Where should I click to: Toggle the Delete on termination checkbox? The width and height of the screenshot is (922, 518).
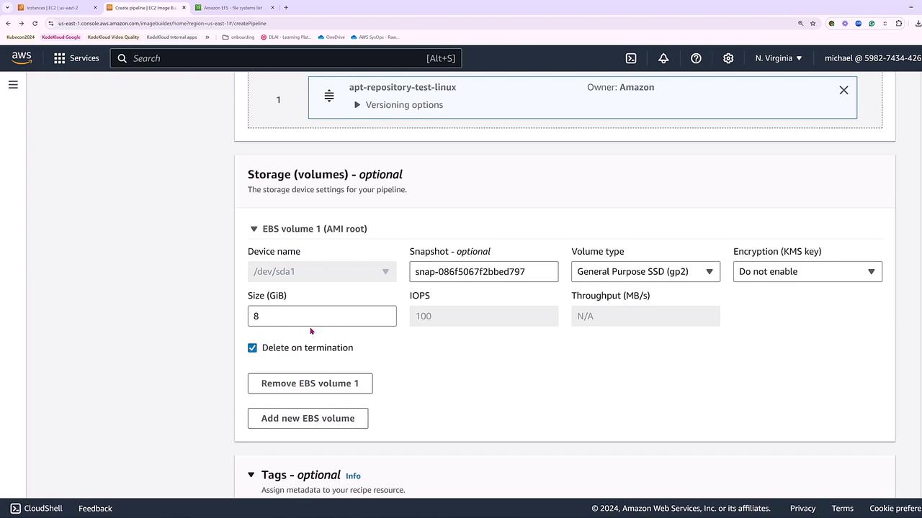click(252, 347)
